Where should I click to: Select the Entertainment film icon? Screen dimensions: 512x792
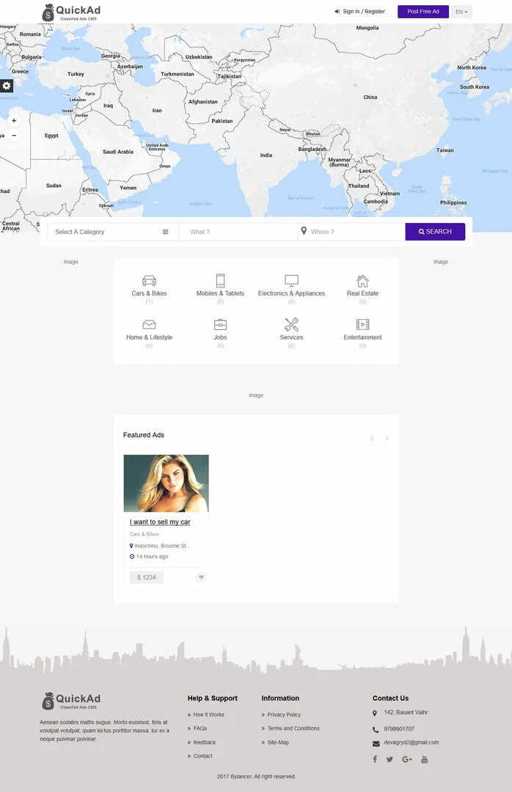click(362, 324)
